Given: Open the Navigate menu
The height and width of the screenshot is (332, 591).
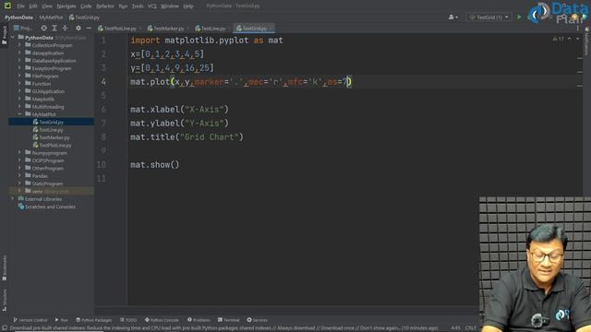Looking at the screenshot, I should (x=66, y=6).
